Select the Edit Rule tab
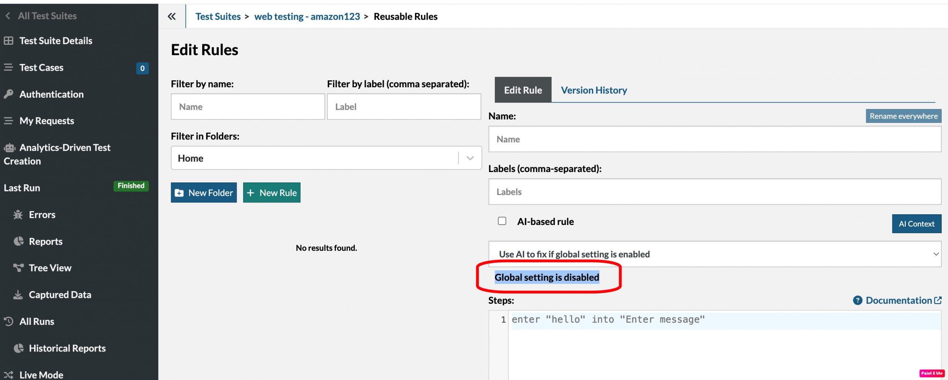The width and height of the screenshot is (948, 380). coord(523,90)
